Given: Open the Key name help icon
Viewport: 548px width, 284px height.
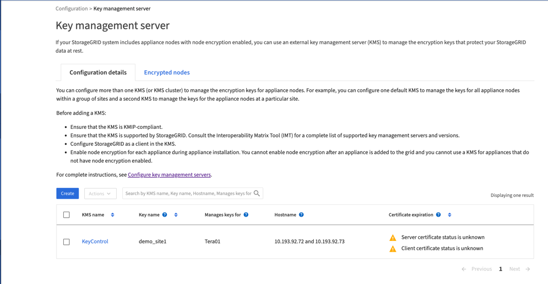Looking at the screenshot, I should click(x=165, y=215).
